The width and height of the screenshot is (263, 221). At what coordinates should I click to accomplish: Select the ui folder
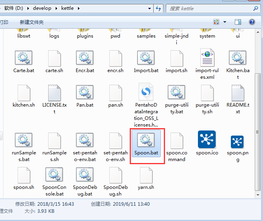[238, 34]
